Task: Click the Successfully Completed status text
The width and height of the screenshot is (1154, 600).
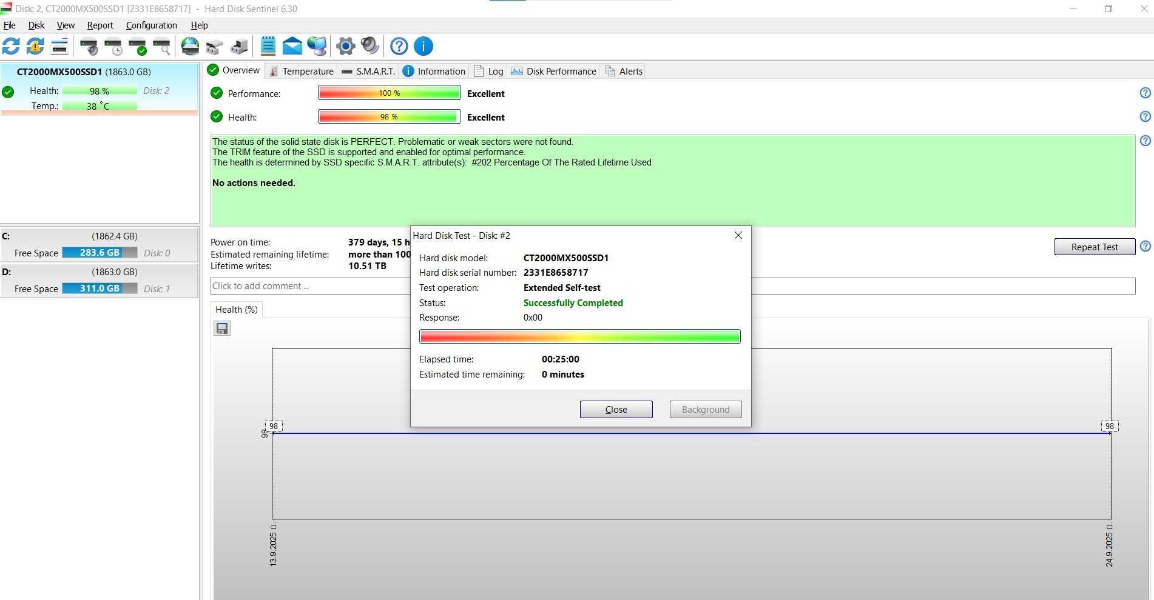Action: (x=573, y=303)
